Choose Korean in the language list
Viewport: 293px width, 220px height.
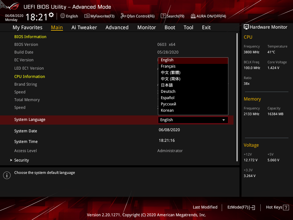[193, 110]
